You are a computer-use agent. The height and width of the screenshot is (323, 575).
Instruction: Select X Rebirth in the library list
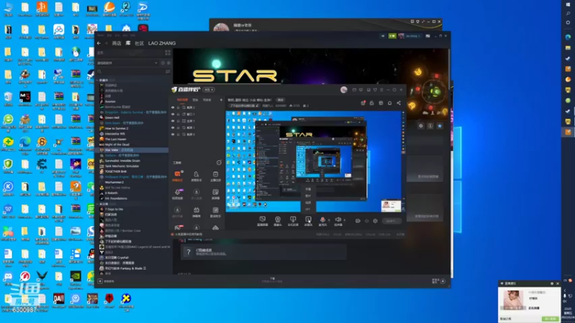pos(111,193)
